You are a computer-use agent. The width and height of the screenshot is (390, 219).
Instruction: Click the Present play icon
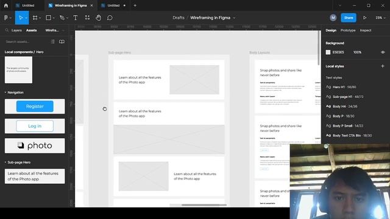tap(364, 18)
